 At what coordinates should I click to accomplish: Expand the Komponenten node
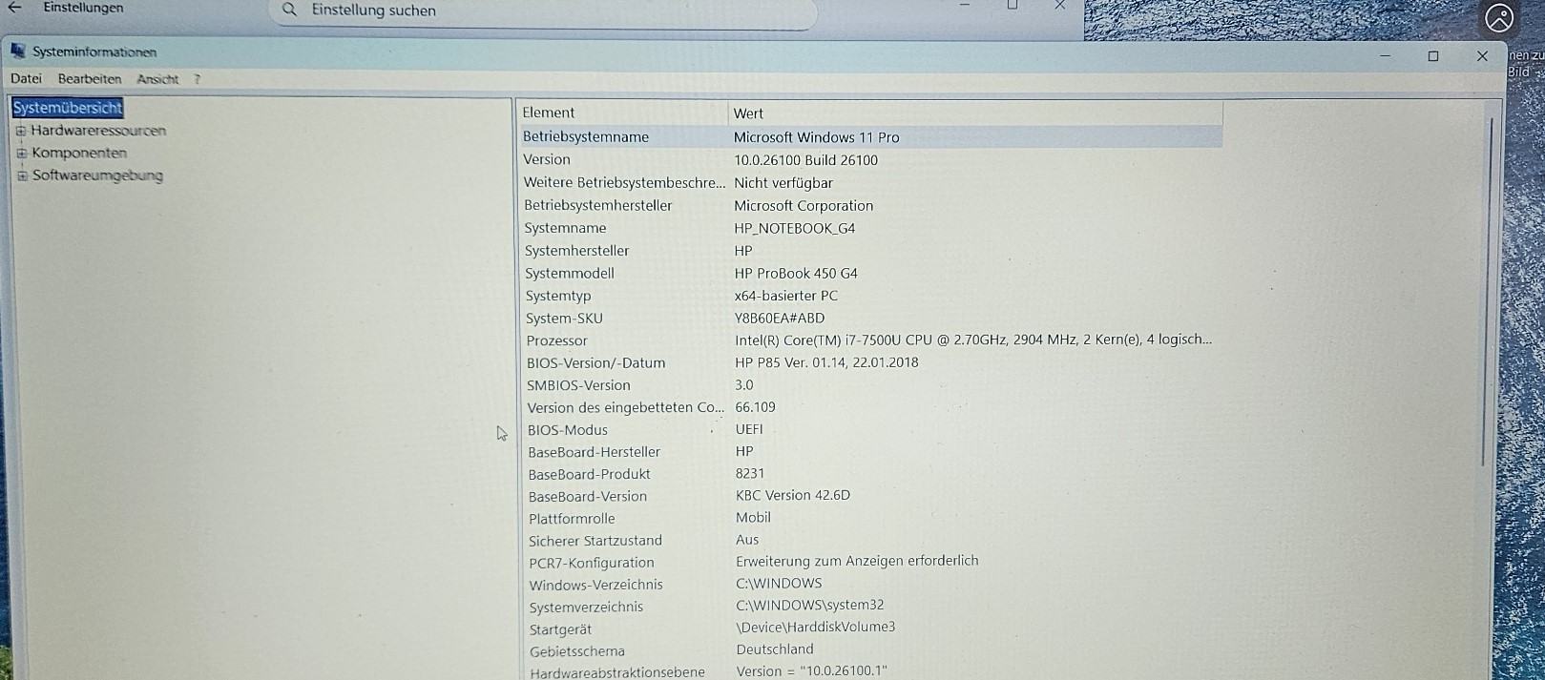pos(21,153)
